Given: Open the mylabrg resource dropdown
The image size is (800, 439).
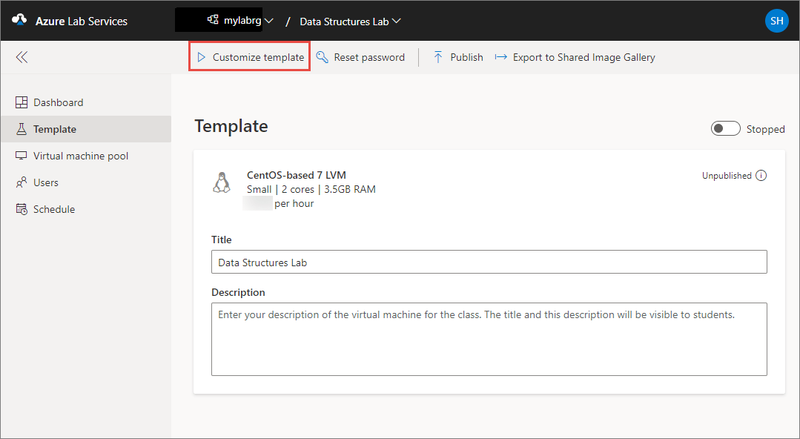Looking at the screenshot, I should pos(269,21).
